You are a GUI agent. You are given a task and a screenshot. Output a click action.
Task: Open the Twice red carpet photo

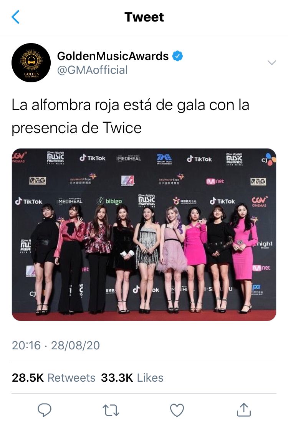click(x=144, y=234)
